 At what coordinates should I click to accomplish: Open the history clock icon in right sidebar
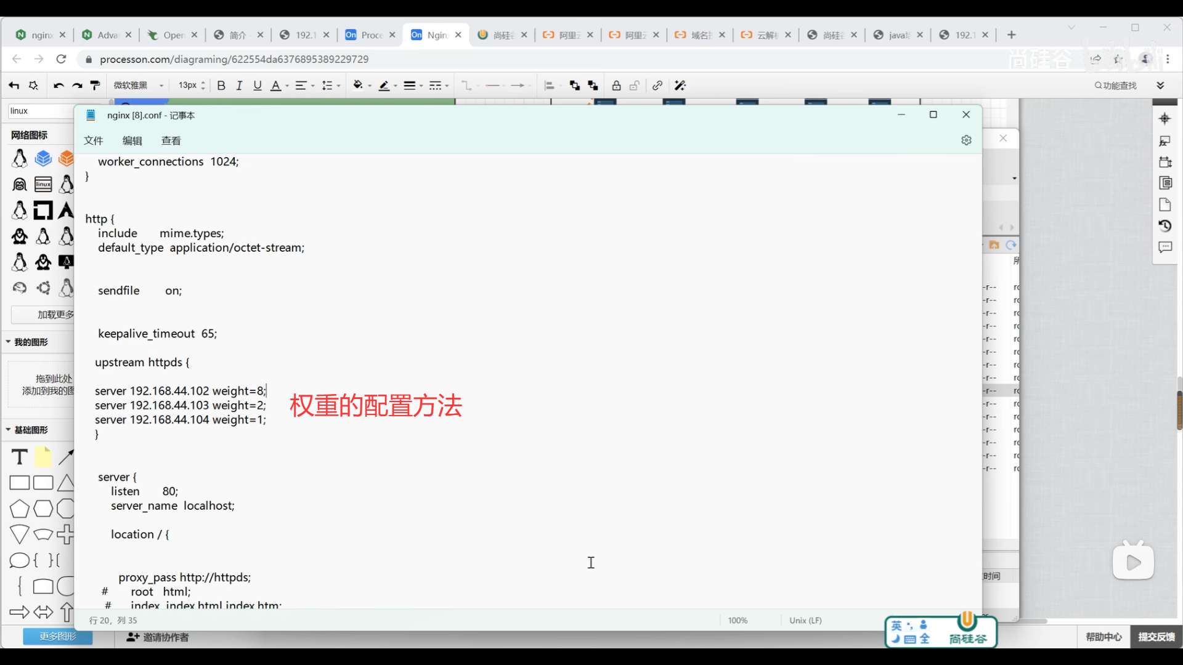1165,226
